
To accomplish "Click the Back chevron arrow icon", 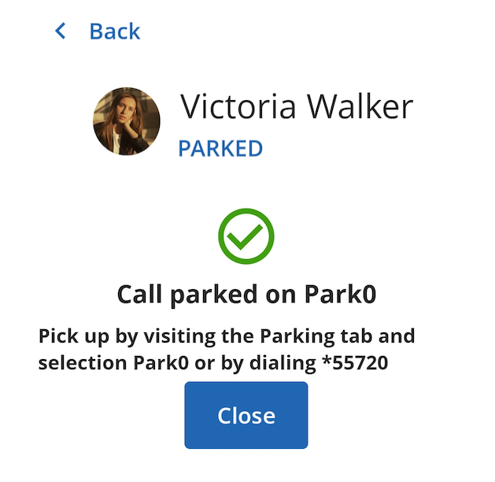I will 61,31.
